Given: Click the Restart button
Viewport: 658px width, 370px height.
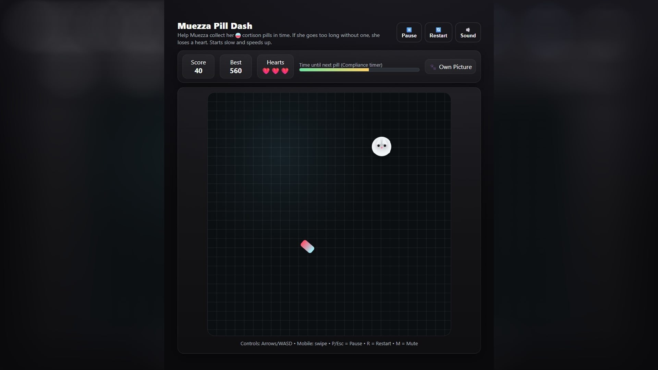Looking at the screenshot, I should tap(438, 33).
